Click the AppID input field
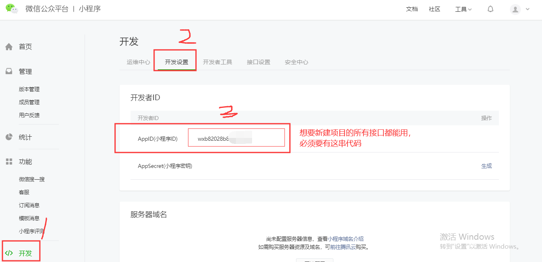Screen dimensions: 542x262 [236, 137]
